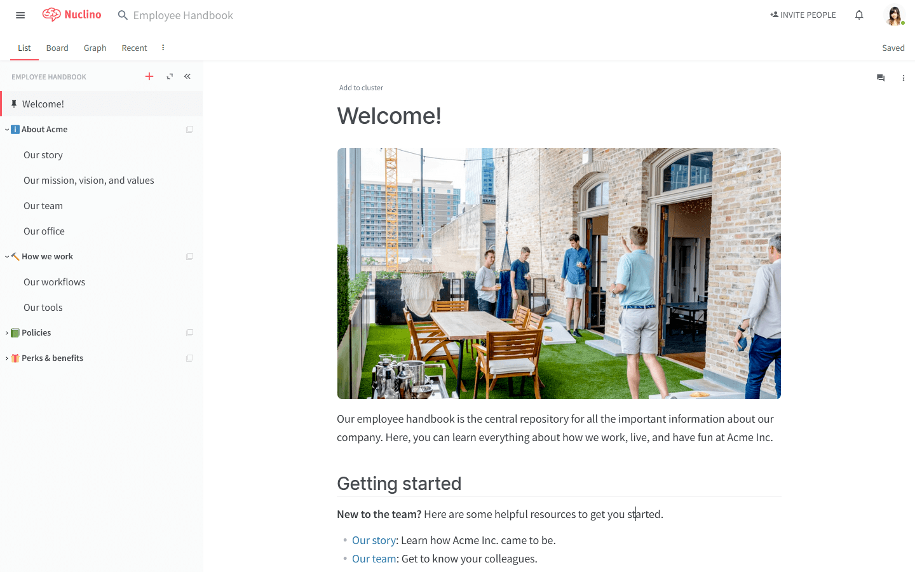Click the cluster icon beside Perks & benefits
915x572 pixels.
(x=189, y=358)
